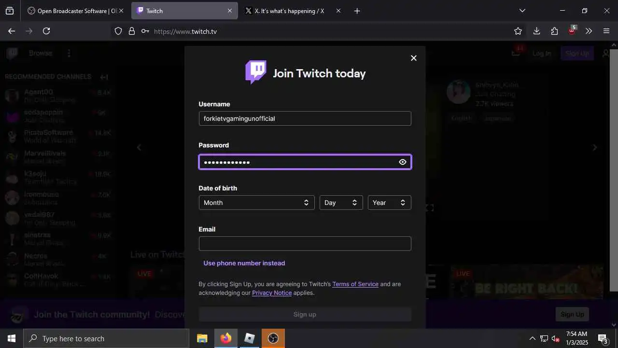Screen dimensions: 618x348
Task: Open ColtHavok channel in sidebar
Action: [58, 280]
